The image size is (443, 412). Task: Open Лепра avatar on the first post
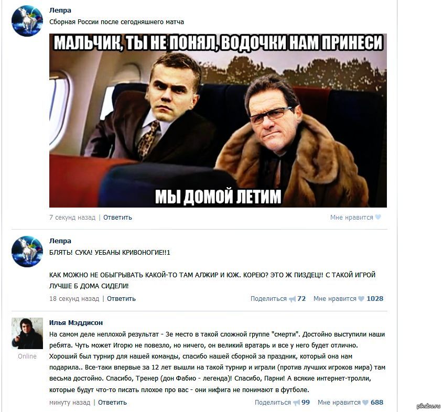click(27, 21)
